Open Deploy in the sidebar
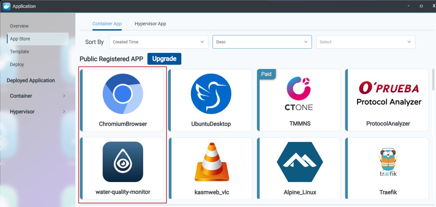436x207 pixels. pyautogui.click(x=17, y=64)
